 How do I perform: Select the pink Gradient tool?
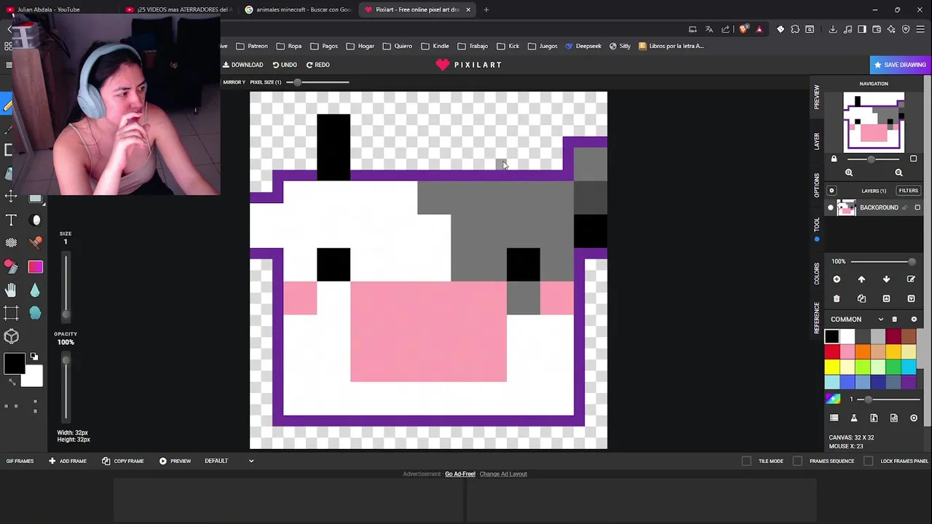point(35,267)
